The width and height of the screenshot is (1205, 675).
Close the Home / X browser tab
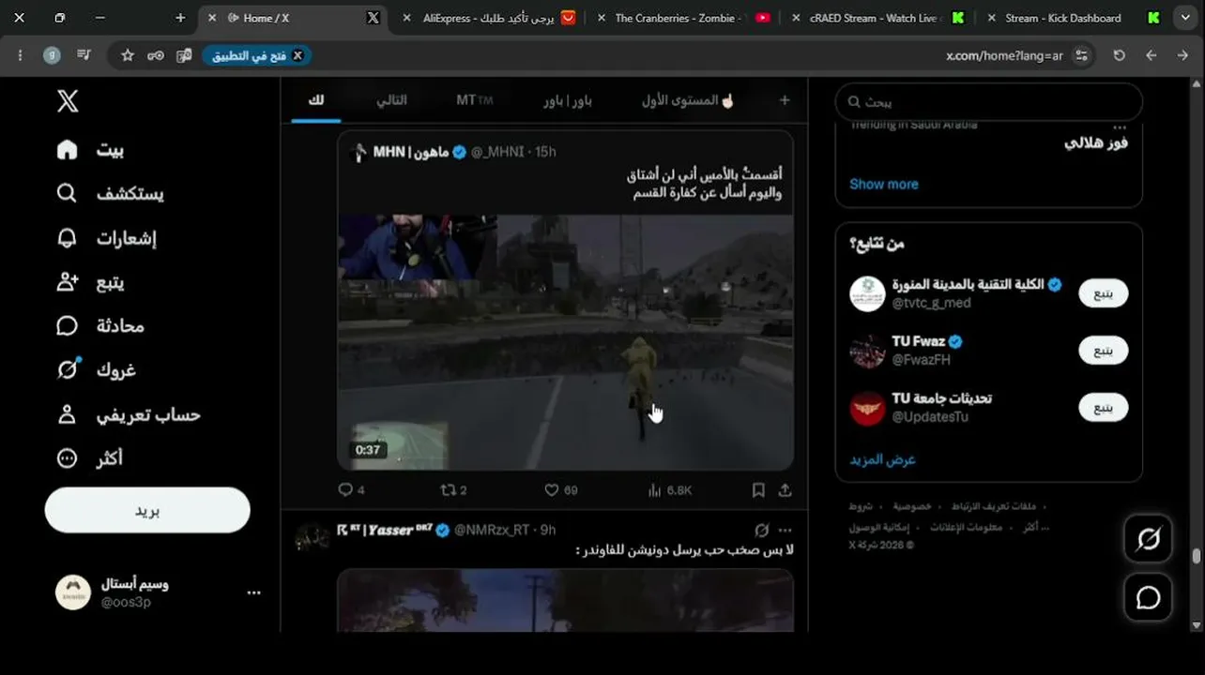tap(211, 18)
